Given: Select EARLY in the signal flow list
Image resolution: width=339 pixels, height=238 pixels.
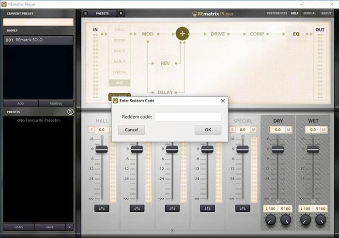Looking at the screenshot, I should [120, 61].
